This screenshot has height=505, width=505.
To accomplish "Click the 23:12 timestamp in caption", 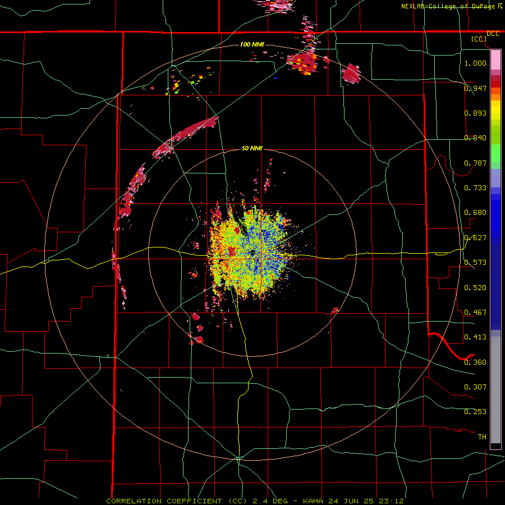I will 391,501.
